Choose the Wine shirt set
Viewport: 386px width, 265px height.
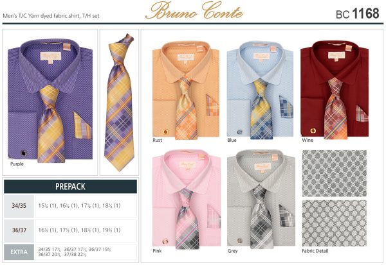335,90
